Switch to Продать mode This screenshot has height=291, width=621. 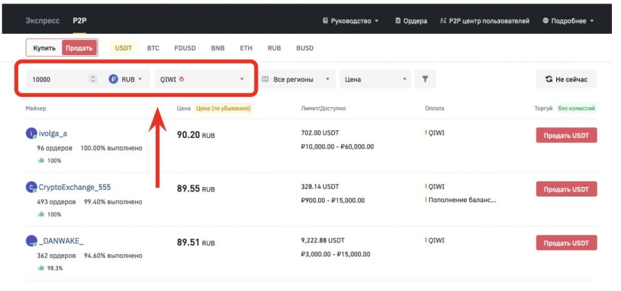79,48
